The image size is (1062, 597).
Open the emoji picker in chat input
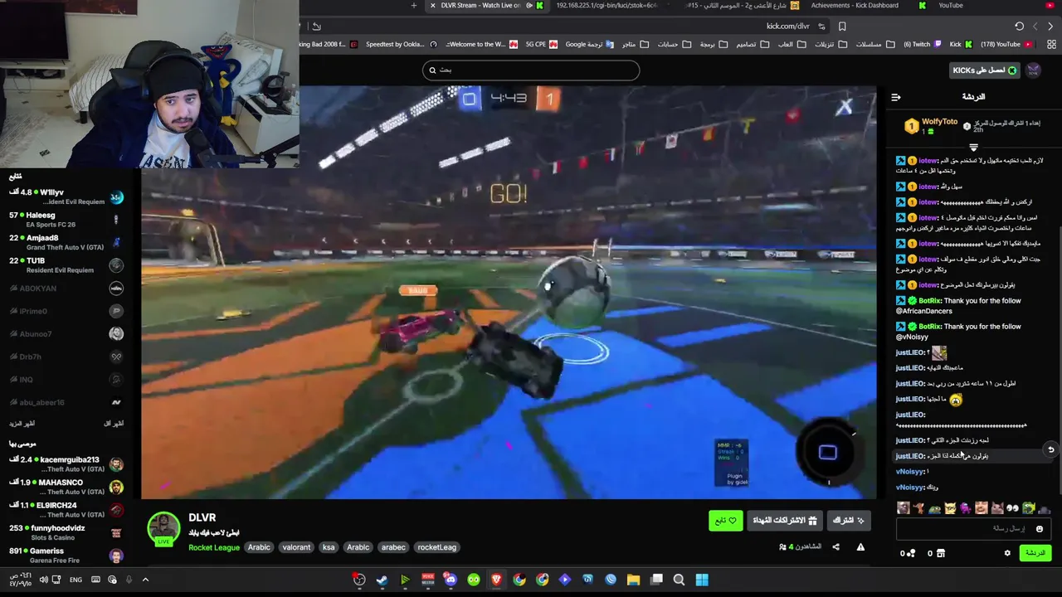click(x=1039, y=529)
